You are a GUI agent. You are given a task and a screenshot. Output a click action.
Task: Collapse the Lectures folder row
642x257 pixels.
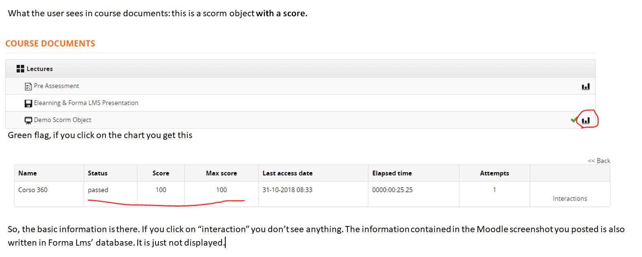pos(40,69)
